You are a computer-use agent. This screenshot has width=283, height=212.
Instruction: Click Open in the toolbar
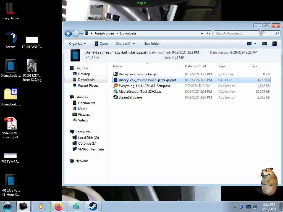pyautogui.click(x=101, y=44)
